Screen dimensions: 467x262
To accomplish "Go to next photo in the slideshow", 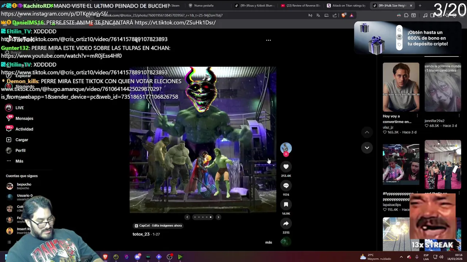I will point(218,217).
